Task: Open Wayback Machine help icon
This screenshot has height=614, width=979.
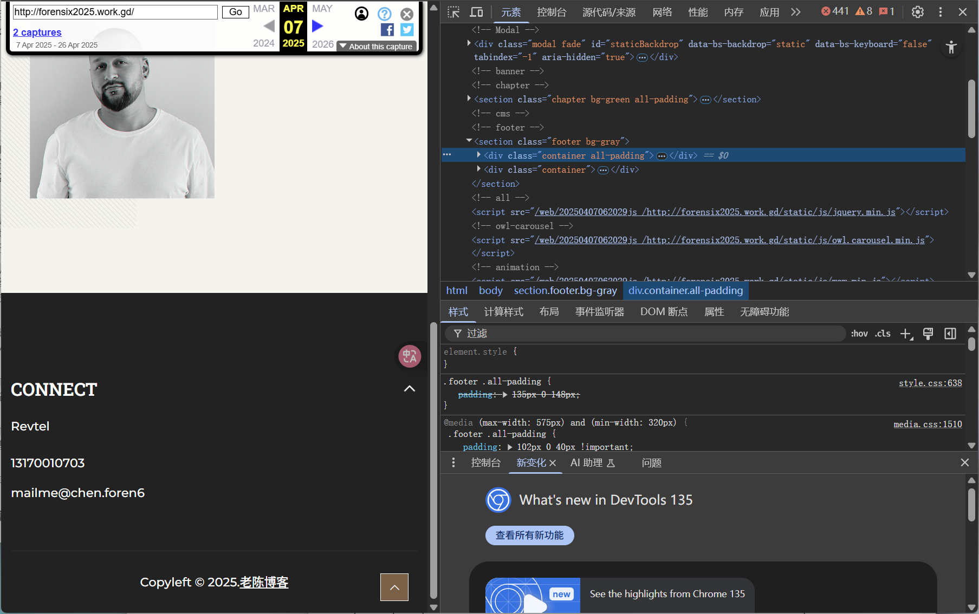Action: [x=384, y=14]
